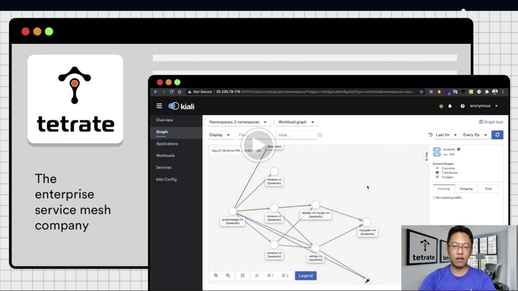
Task: Click the Kiali logo
Action: point(181,106)
